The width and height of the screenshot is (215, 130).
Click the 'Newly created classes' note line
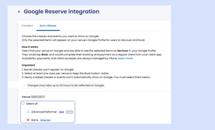pyautogui.click(x=86, y=77)
